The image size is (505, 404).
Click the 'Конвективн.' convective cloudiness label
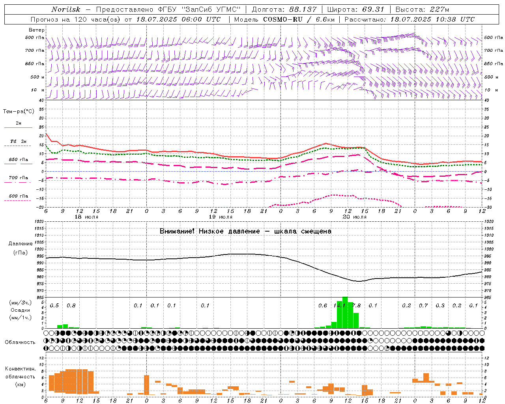pos(20,368)
